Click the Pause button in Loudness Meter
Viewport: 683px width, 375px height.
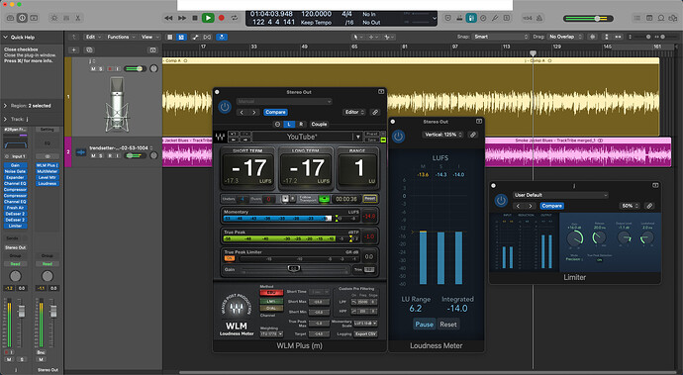coord(424,324)
